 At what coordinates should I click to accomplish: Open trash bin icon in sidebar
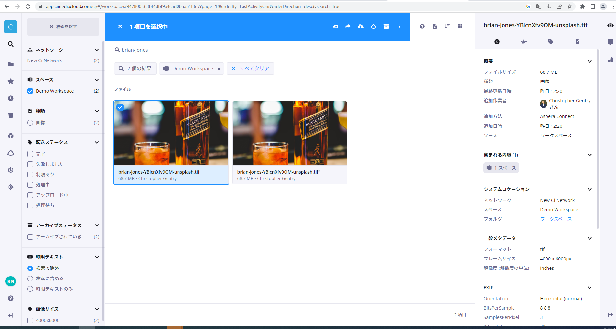pos(11,115)
